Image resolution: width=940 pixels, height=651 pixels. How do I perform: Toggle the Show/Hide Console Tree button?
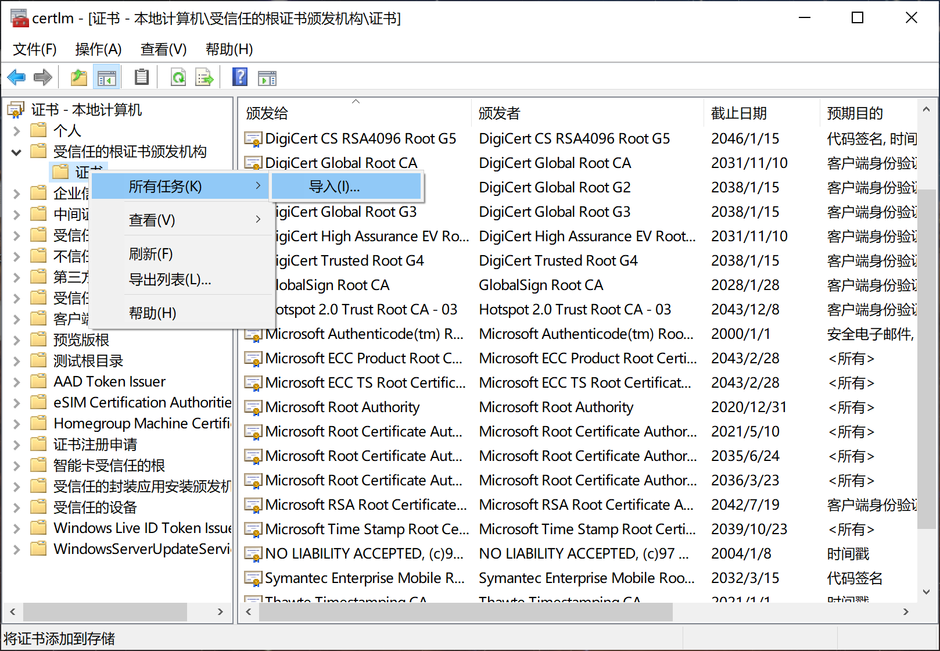pos(107,77)
